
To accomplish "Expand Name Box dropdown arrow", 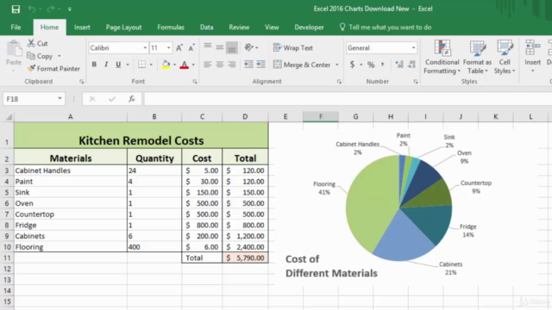I will click(60, 99).
